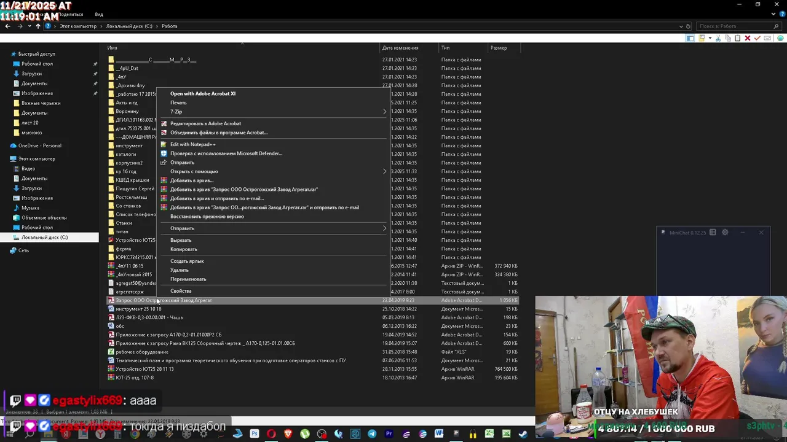Open the address bar history dropdown

681,26
